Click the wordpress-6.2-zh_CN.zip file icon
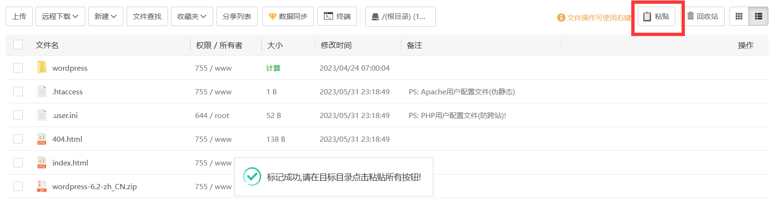This screenshot has height=220, width=776. (42, 186)
